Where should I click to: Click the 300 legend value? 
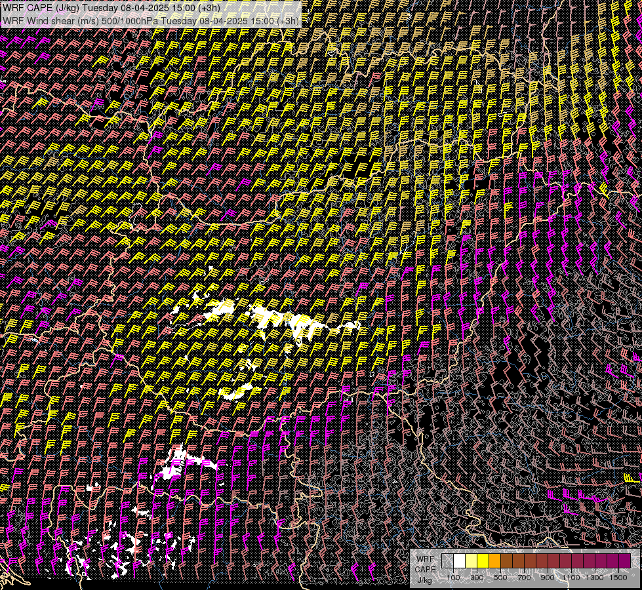tap(477, 578)
